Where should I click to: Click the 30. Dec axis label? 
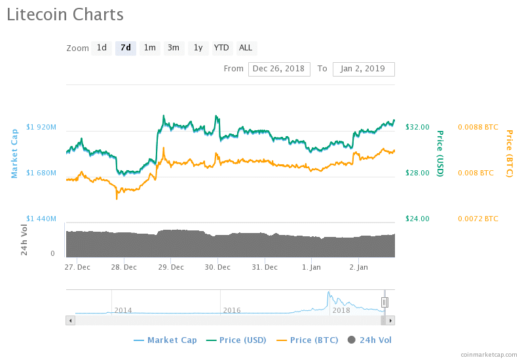point(217,267)
